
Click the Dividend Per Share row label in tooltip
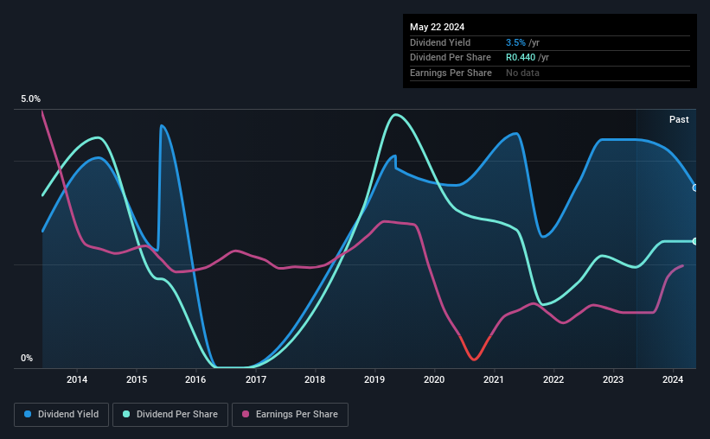tap(450, 58)
